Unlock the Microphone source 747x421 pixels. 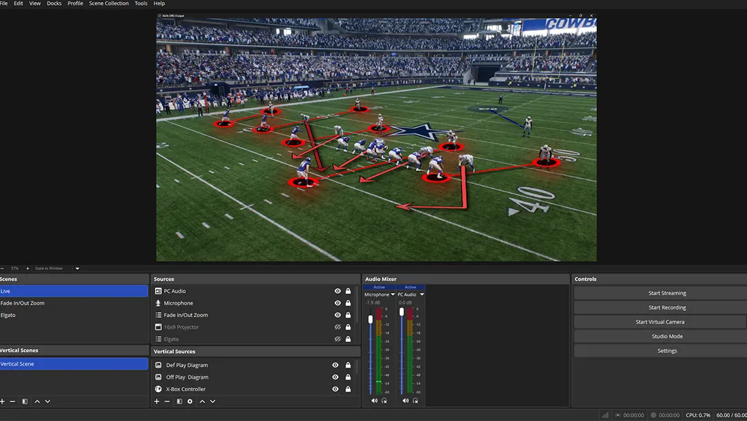coord(348,303)
